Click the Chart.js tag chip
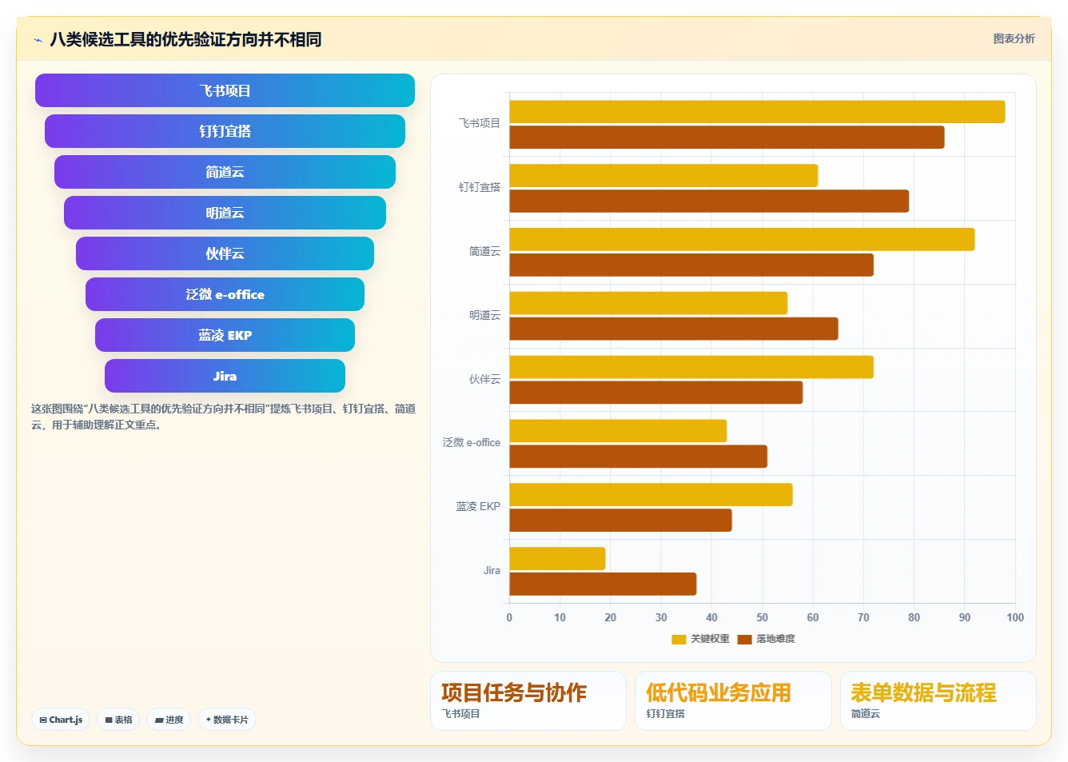Image resolution: width=1068 pixels, height=762 pixels. (61, 720)
